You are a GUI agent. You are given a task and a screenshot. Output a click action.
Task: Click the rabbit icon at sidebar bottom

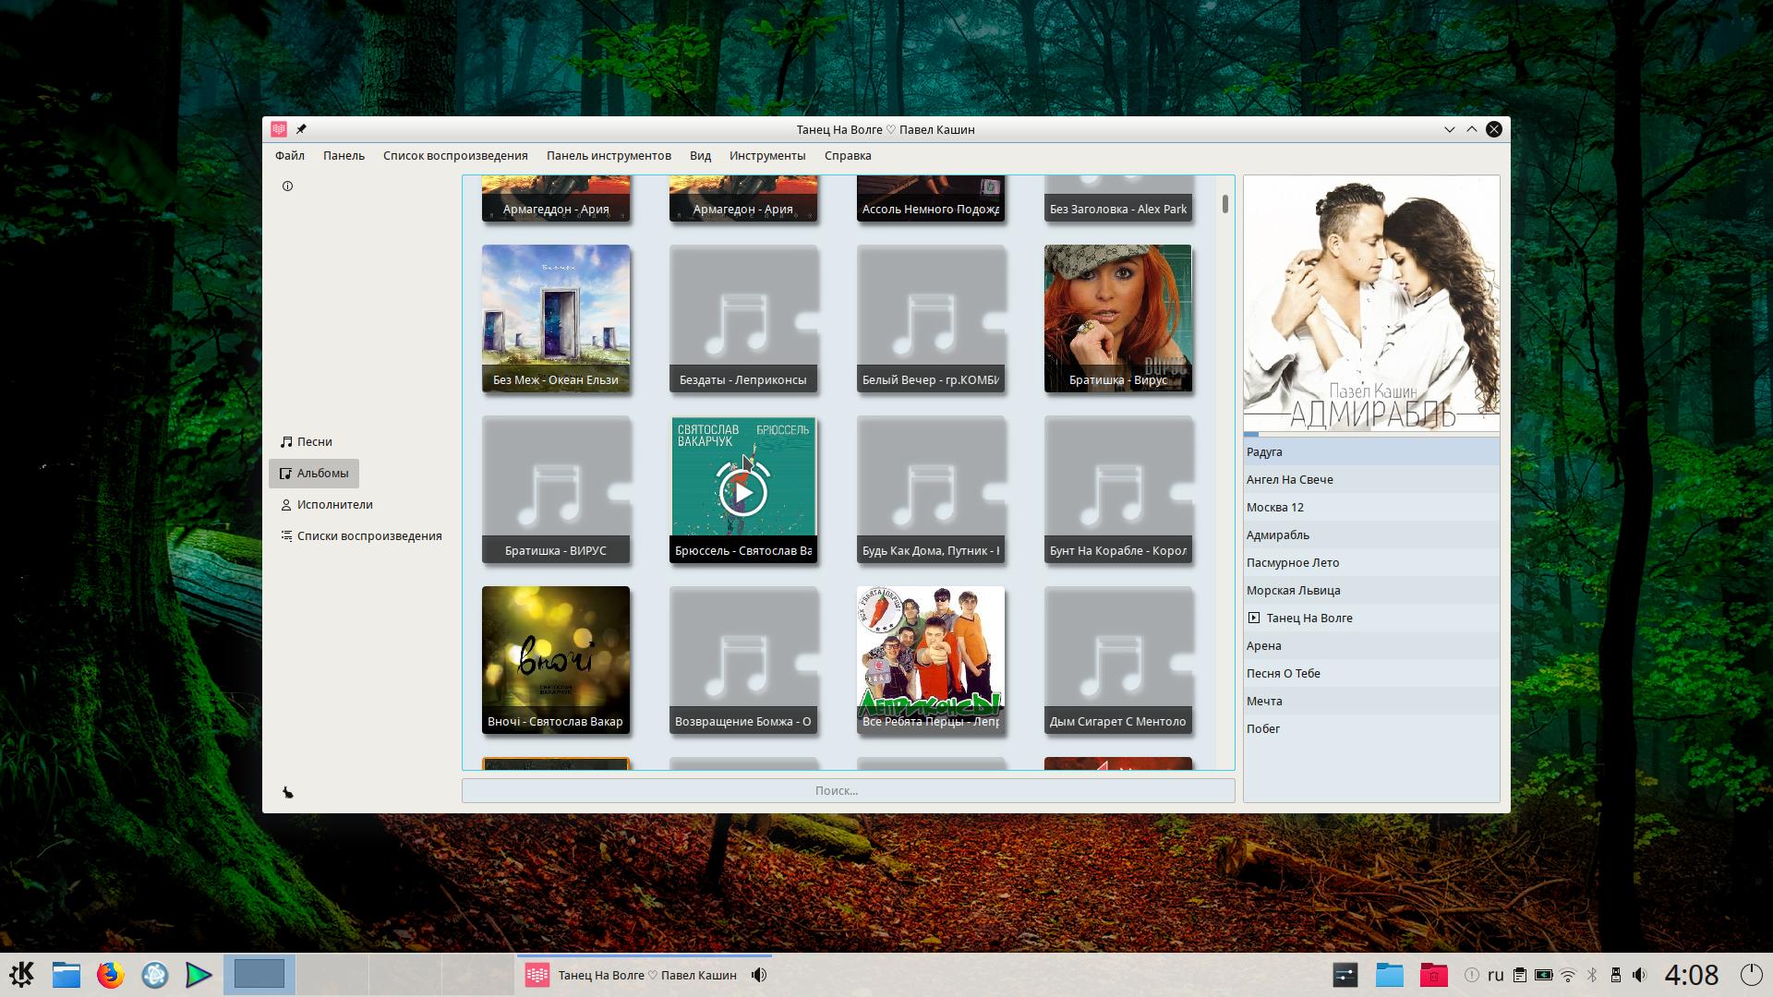pos(288,793)
